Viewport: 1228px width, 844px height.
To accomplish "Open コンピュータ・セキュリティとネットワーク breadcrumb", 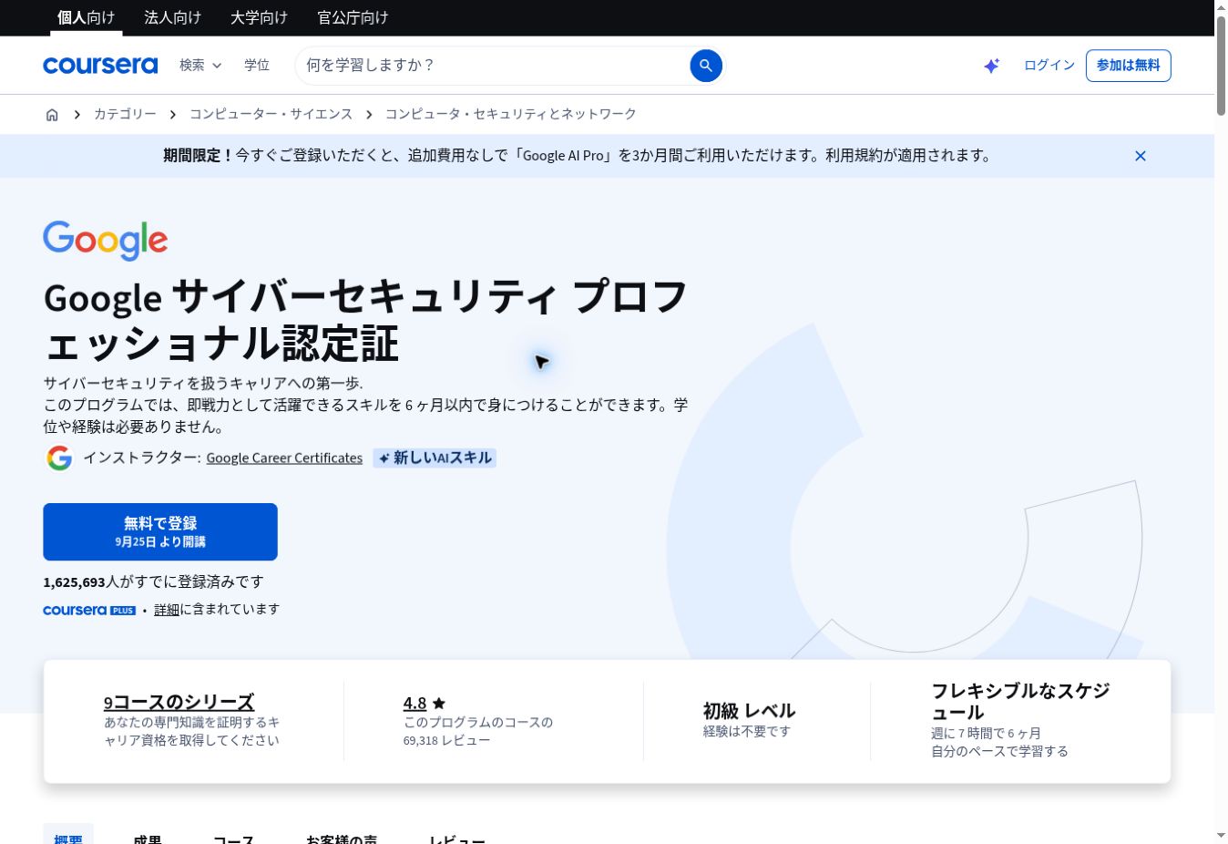I will point(511,114).
